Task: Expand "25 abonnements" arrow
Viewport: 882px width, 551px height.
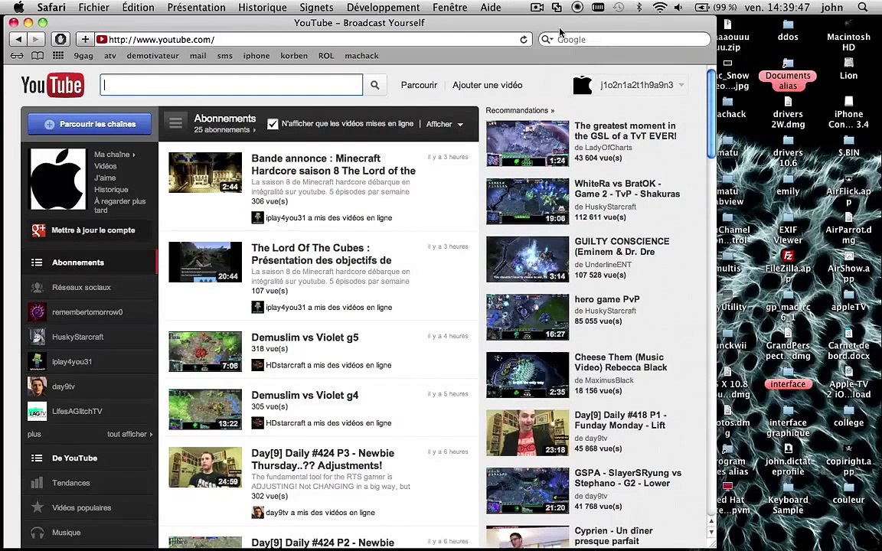Action: 254,130
